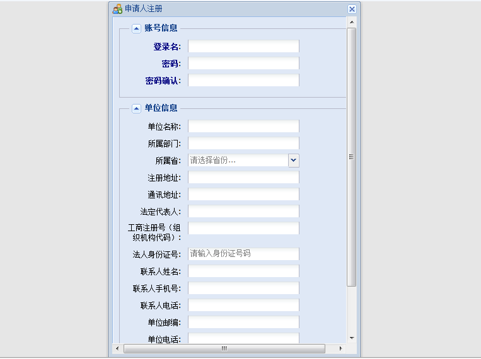This screenshot has height=359, width=481.
Task: Collapse the 单位信息 section
Action: tap(136, 108)
